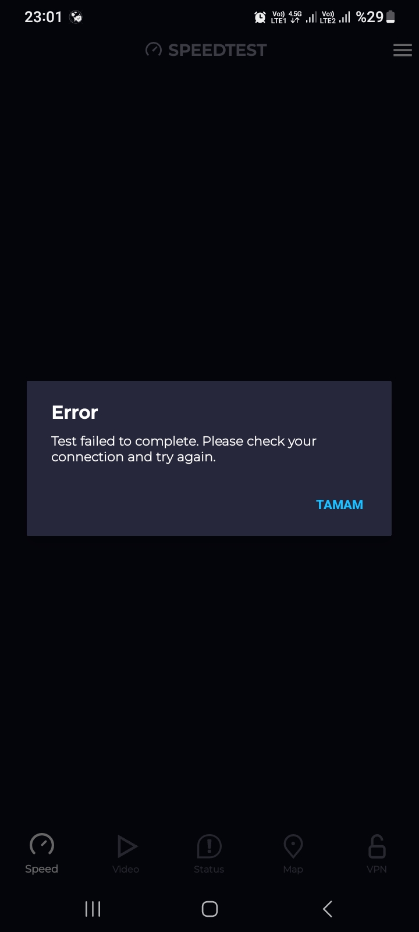Open the Video tab play icon
Viewport: 419px width, 932px height.
[127, 846]
